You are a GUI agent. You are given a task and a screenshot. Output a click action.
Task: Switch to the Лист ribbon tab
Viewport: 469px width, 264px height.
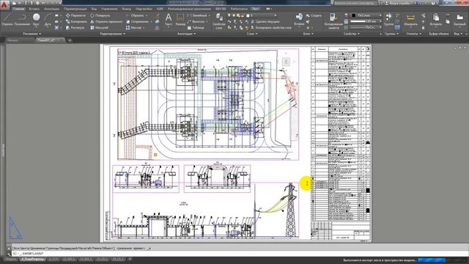click(x=256, y=9)
